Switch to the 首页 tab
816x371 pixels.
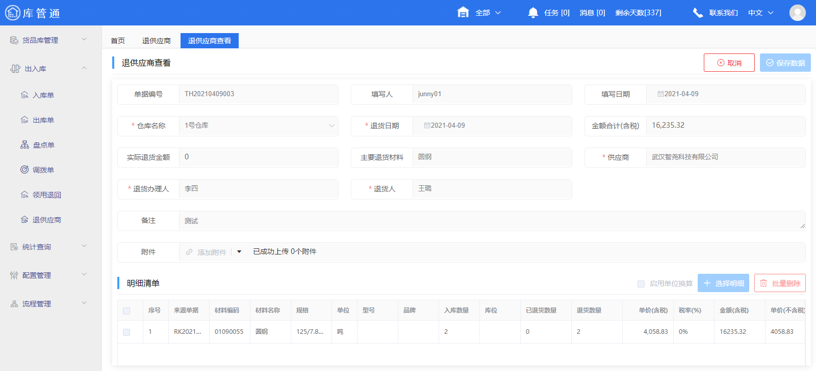point(118,41)
